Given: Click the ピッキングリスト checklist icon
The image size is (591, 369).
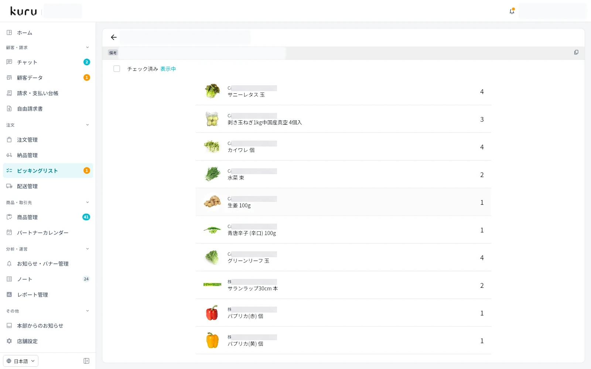Looking at the screenshot, I should pyautogui.click(x=9, y=170).
